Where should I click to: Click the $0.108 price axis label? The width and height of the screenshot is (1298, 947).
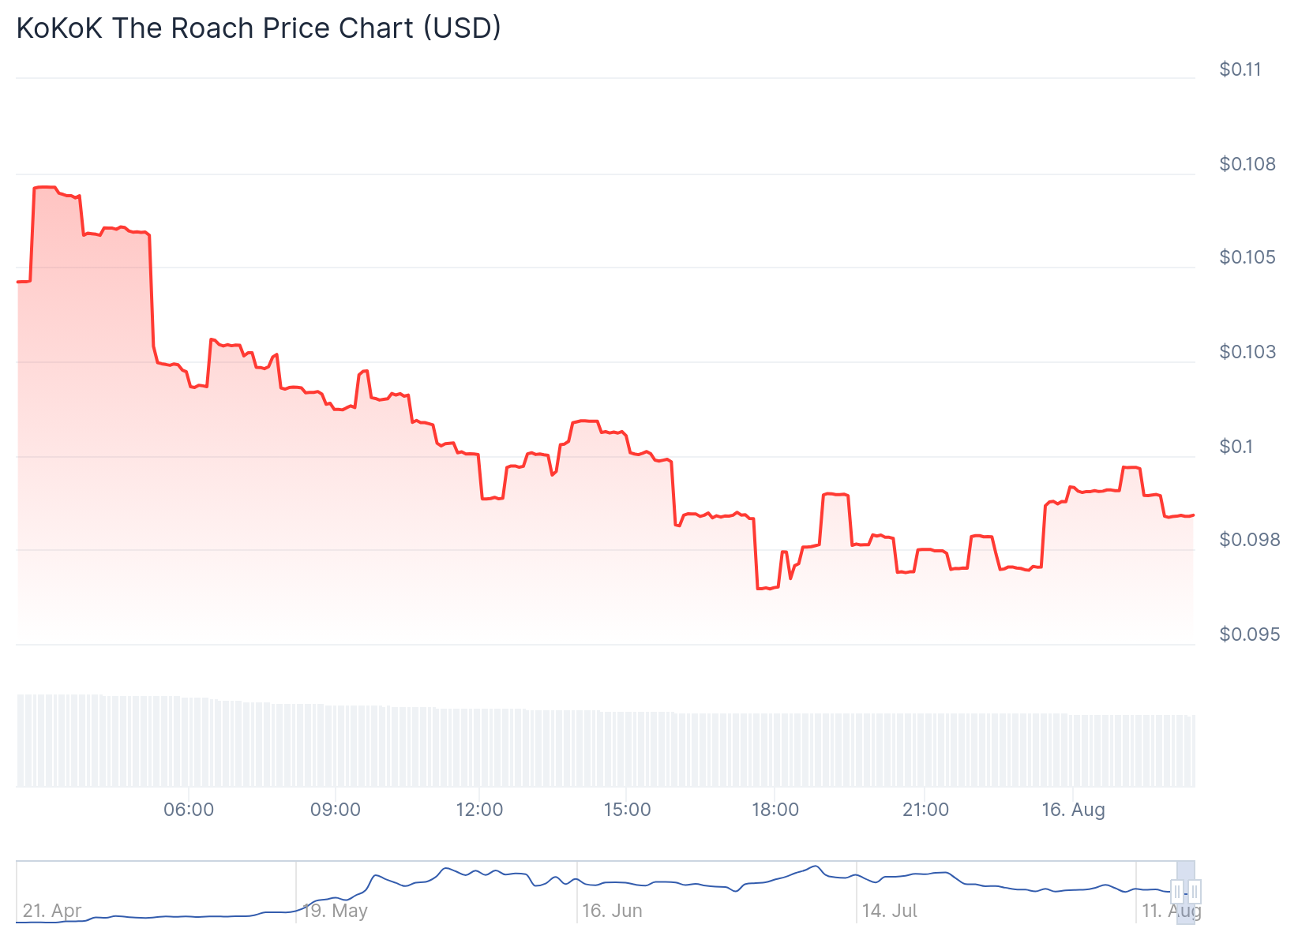(1247, 164)
